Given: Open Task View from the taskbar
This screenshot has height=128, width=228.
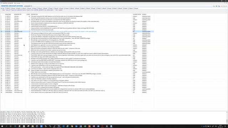Looking at the screenshot, I should (11, 126).
